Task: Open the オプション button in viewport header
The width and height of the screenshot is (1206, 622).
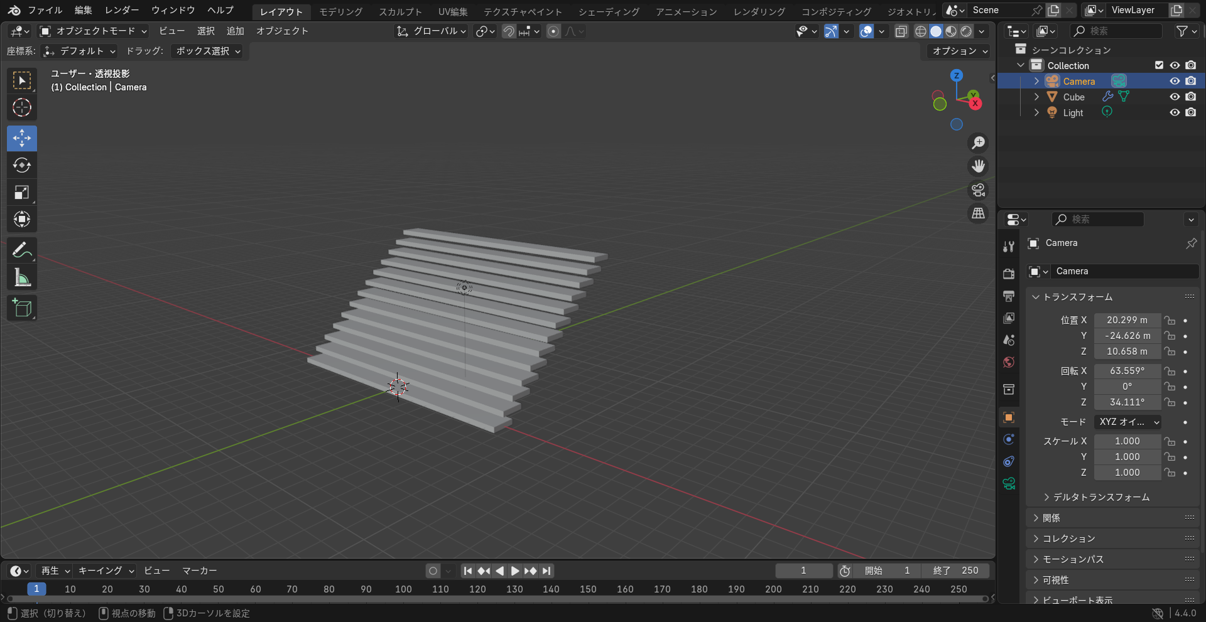Action: pos(959,51)
